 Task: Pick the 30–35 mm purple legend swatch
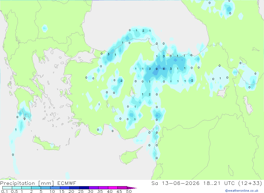click(93, 188)
